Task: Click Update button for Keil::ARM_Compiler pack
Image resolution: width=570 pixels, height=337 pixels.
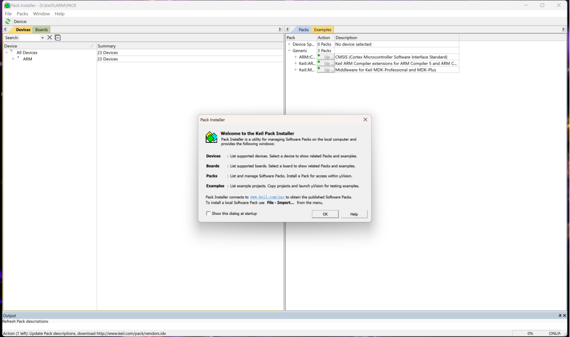Action: [x=325, y=64]
